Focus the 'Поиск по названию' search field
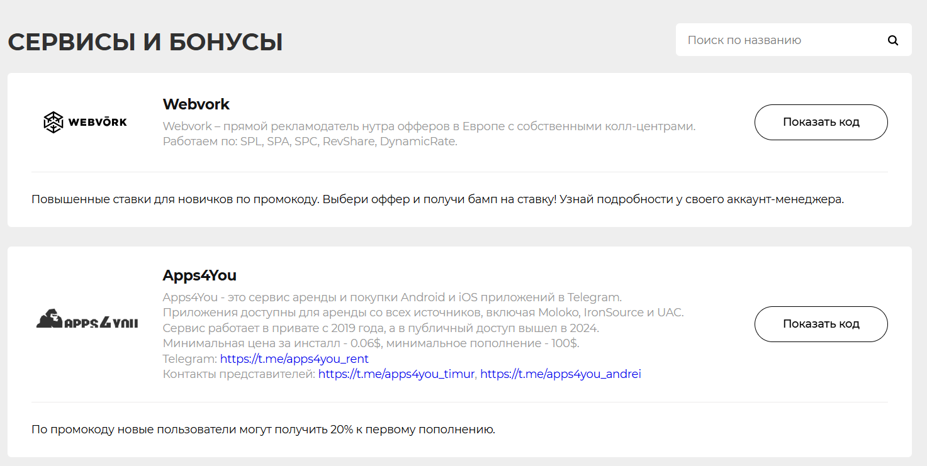 (x=780, y=40)
